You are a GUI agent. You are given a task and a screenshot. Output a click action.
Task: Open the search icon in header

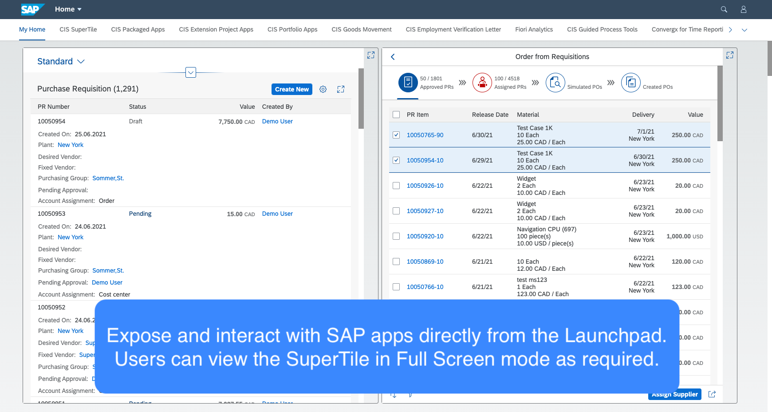pos(724,9)
